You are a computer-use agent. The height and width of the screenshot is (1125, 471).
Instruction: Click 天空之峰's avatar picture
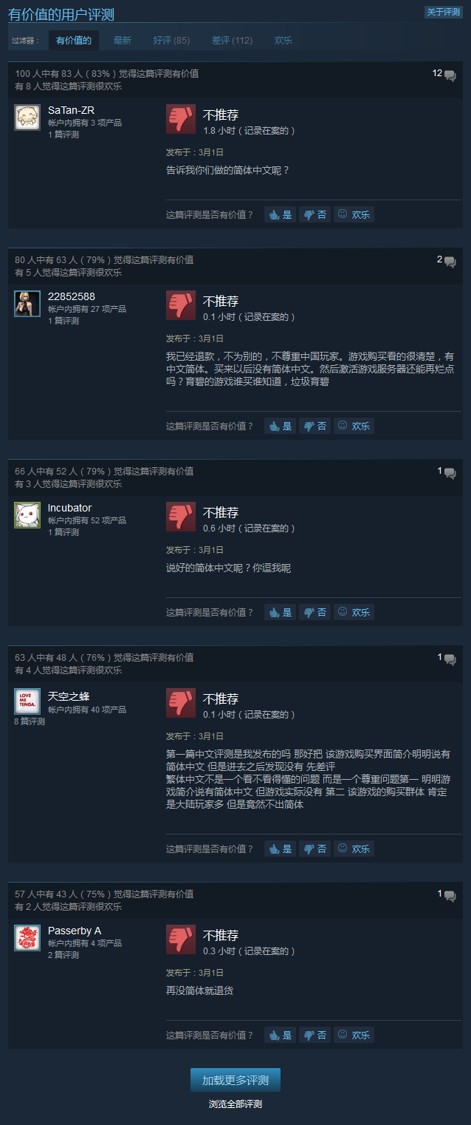click(27, 701)
